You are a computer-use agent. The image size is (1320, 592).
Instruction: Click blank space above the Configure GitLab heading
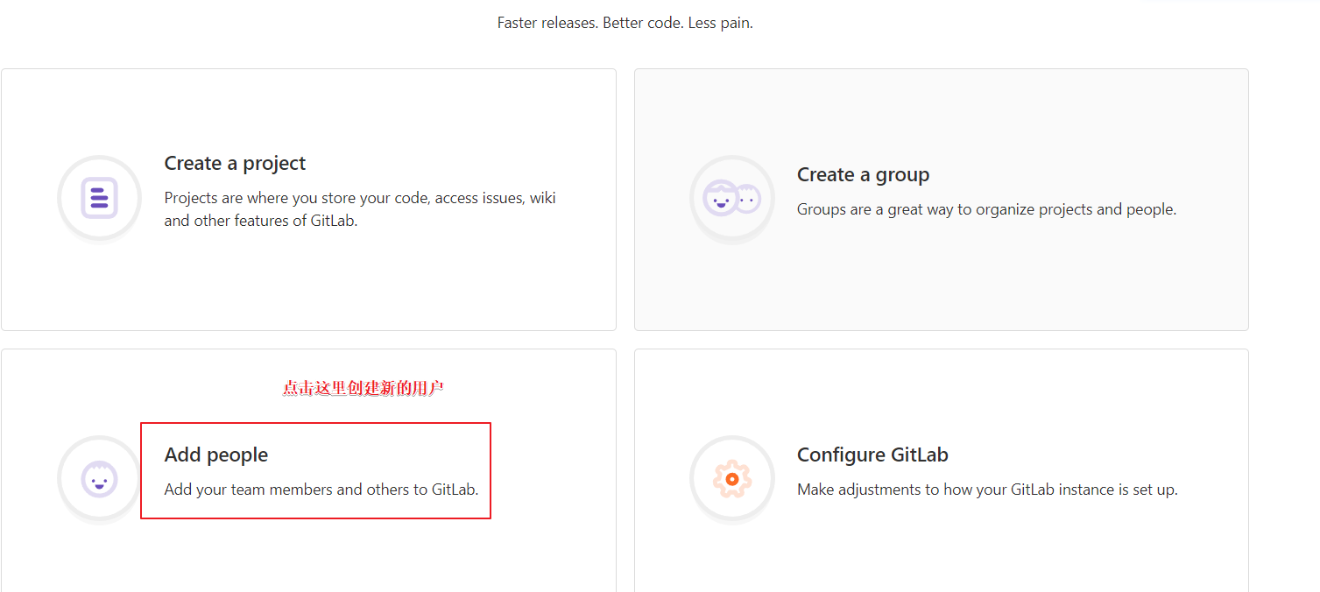[942, 394]
